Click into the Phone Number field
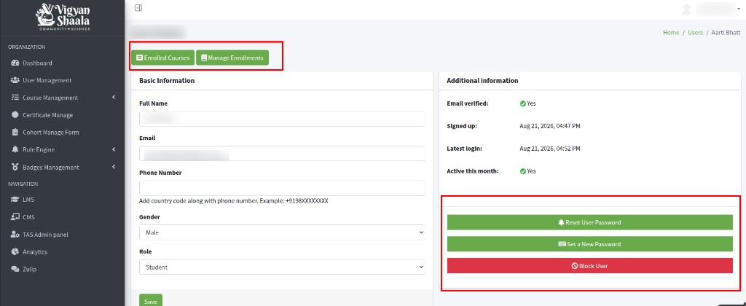Screen dimensions: 746x306 (282, 187)
